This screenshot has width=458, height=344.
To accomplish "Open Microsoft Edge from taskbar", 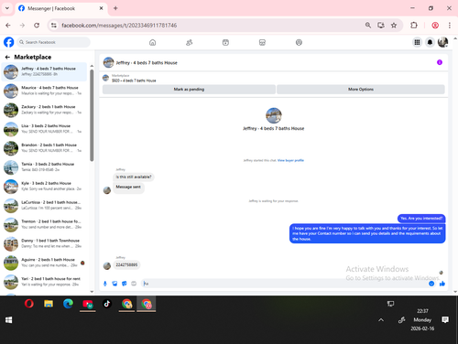I will point(68,304).
